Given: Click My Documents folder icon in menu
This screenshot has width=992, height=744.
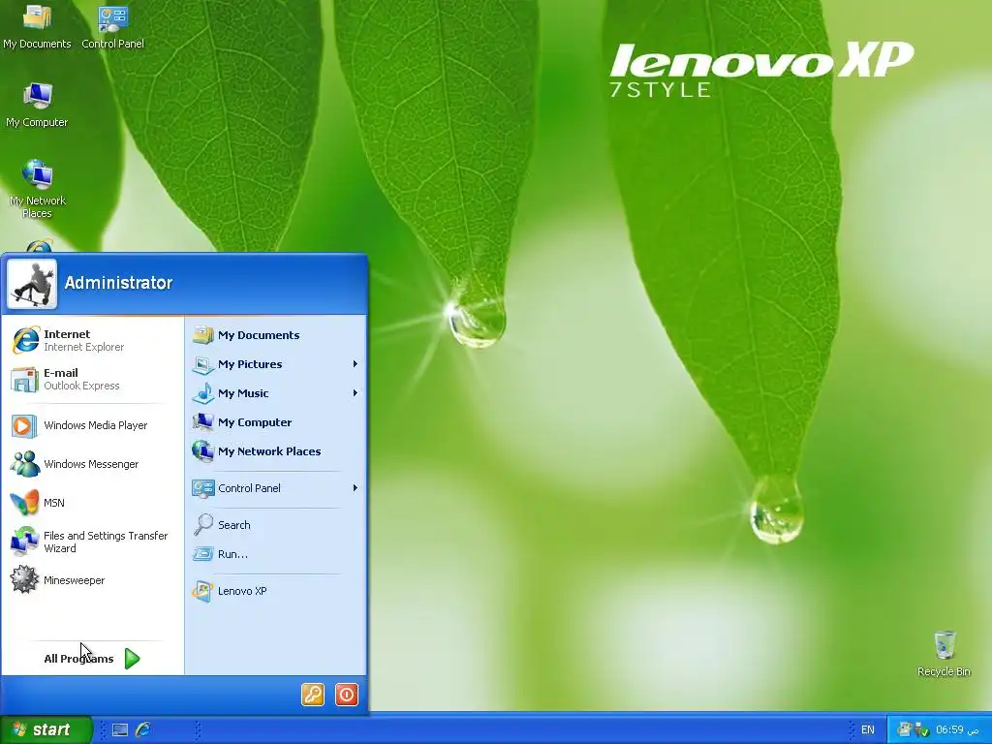Looking at the screenshot, I should pos(202,334).
